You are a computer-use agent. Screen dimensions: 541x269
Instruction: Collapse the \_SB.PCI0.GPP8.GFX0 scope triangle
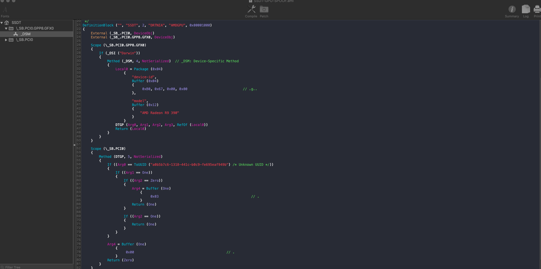point(6,28)
